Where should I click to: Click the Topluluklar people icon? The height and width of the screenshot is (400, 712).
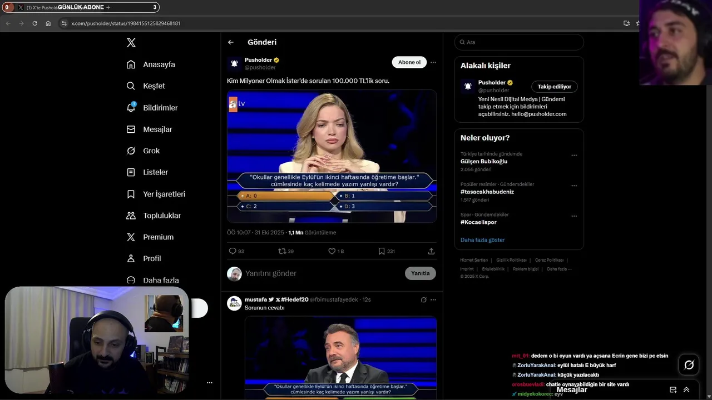pyautogui.click(x=131, y=216)
